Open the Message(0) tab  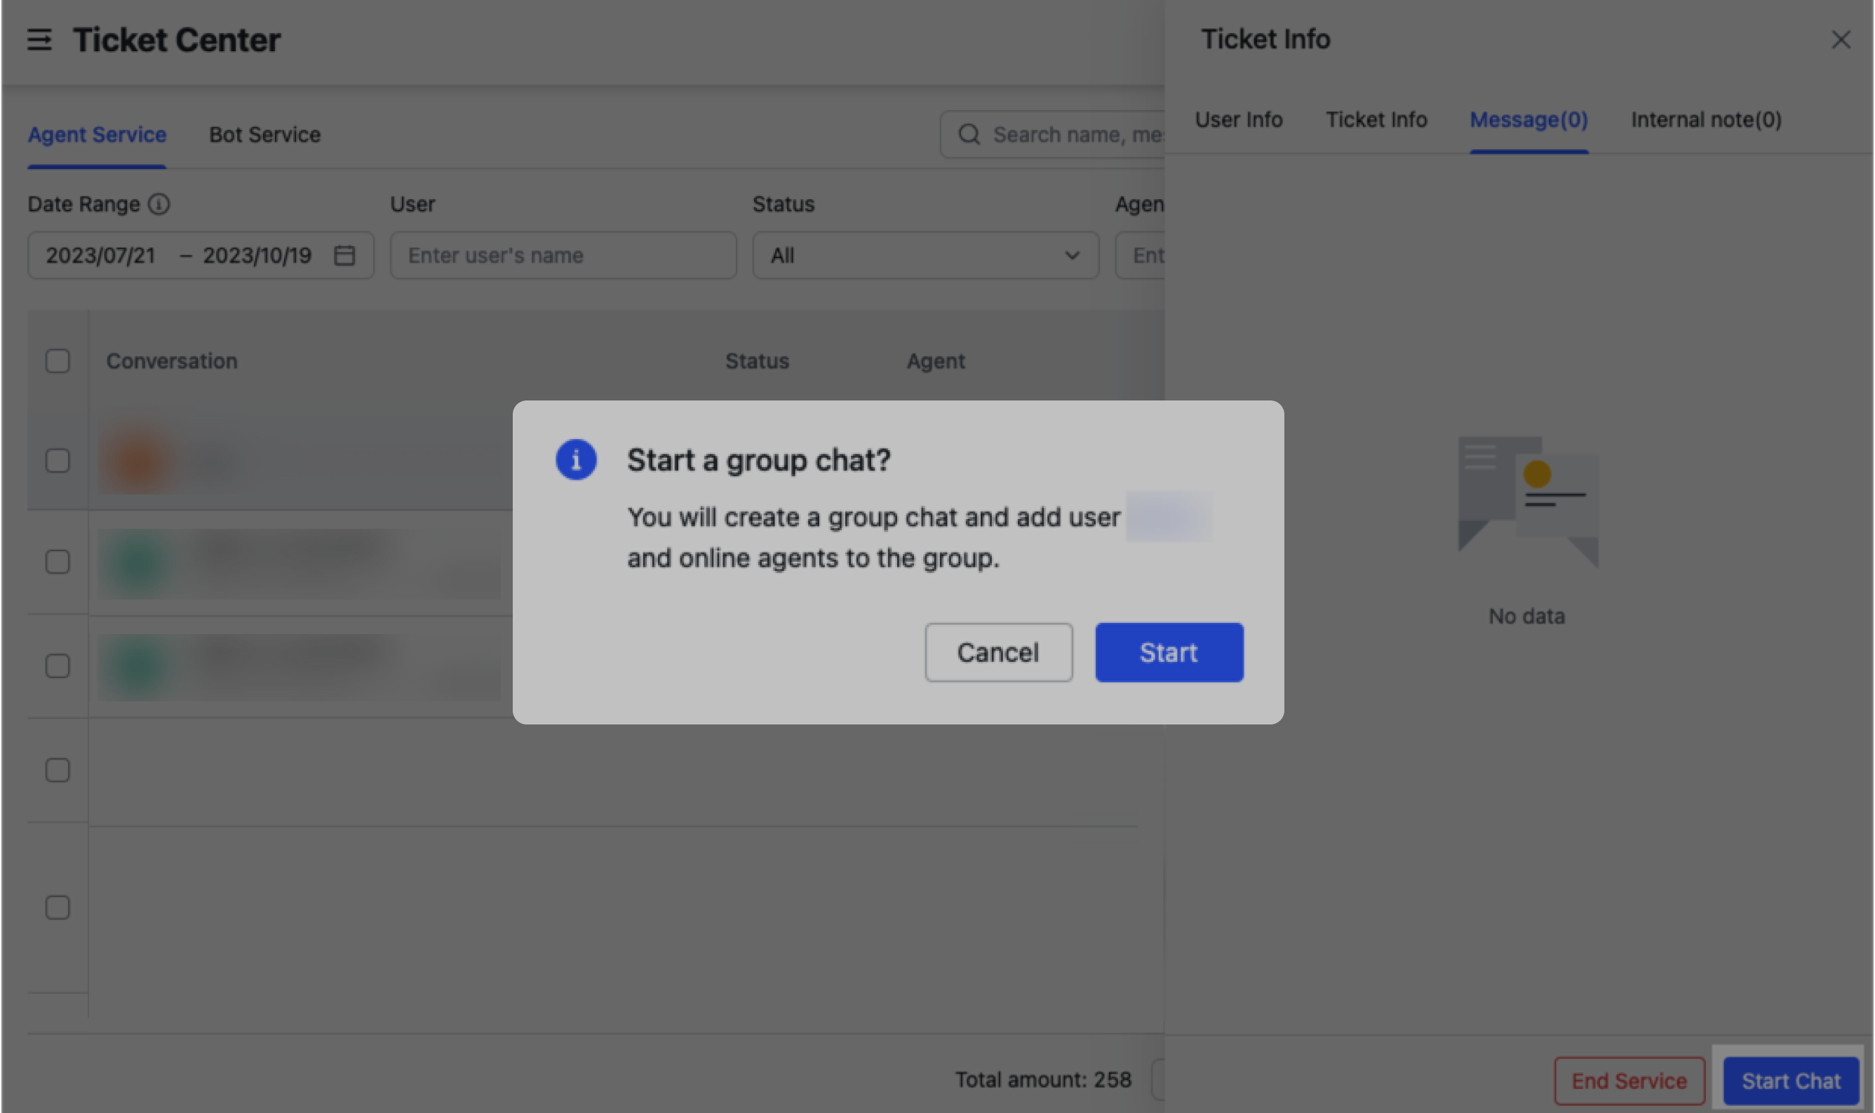pyautogui.click(x=1528, y=119)
